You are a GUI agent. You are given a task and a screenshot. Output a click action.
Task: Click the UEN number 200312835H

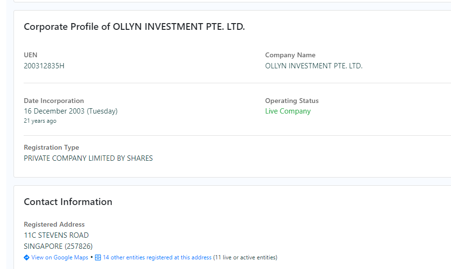click(44, 66)
